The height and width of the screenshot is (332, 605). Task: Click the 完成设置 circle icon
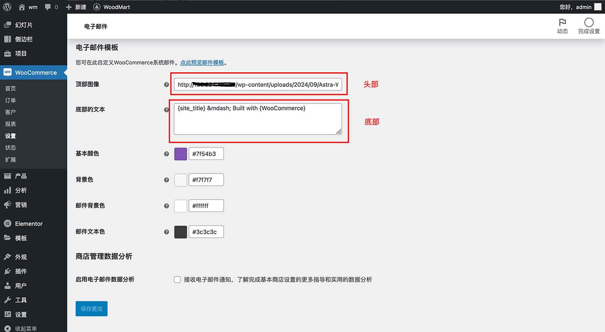589,22
